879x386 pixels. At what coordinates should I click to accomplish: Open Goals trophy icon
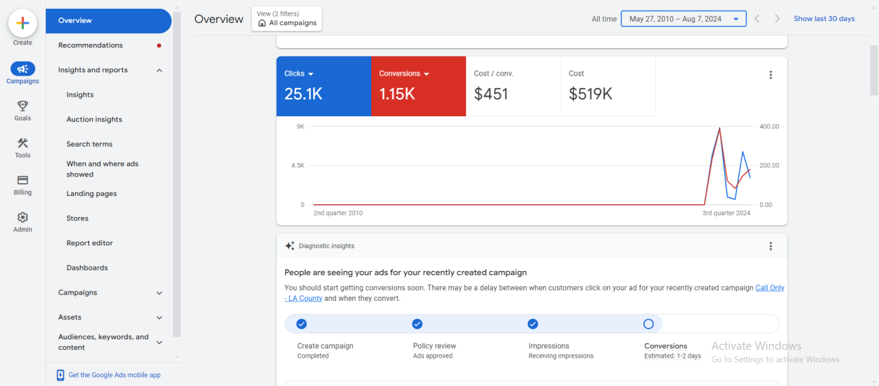click(x=22, y=106)
